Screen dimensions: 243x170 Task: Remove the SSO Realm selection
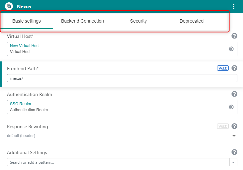[x=231, y=107]
